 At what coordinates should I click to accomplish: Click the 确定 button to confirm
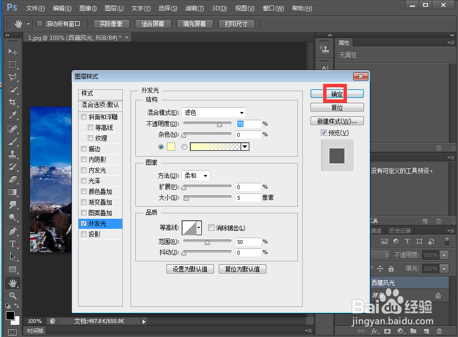point(337,93)
